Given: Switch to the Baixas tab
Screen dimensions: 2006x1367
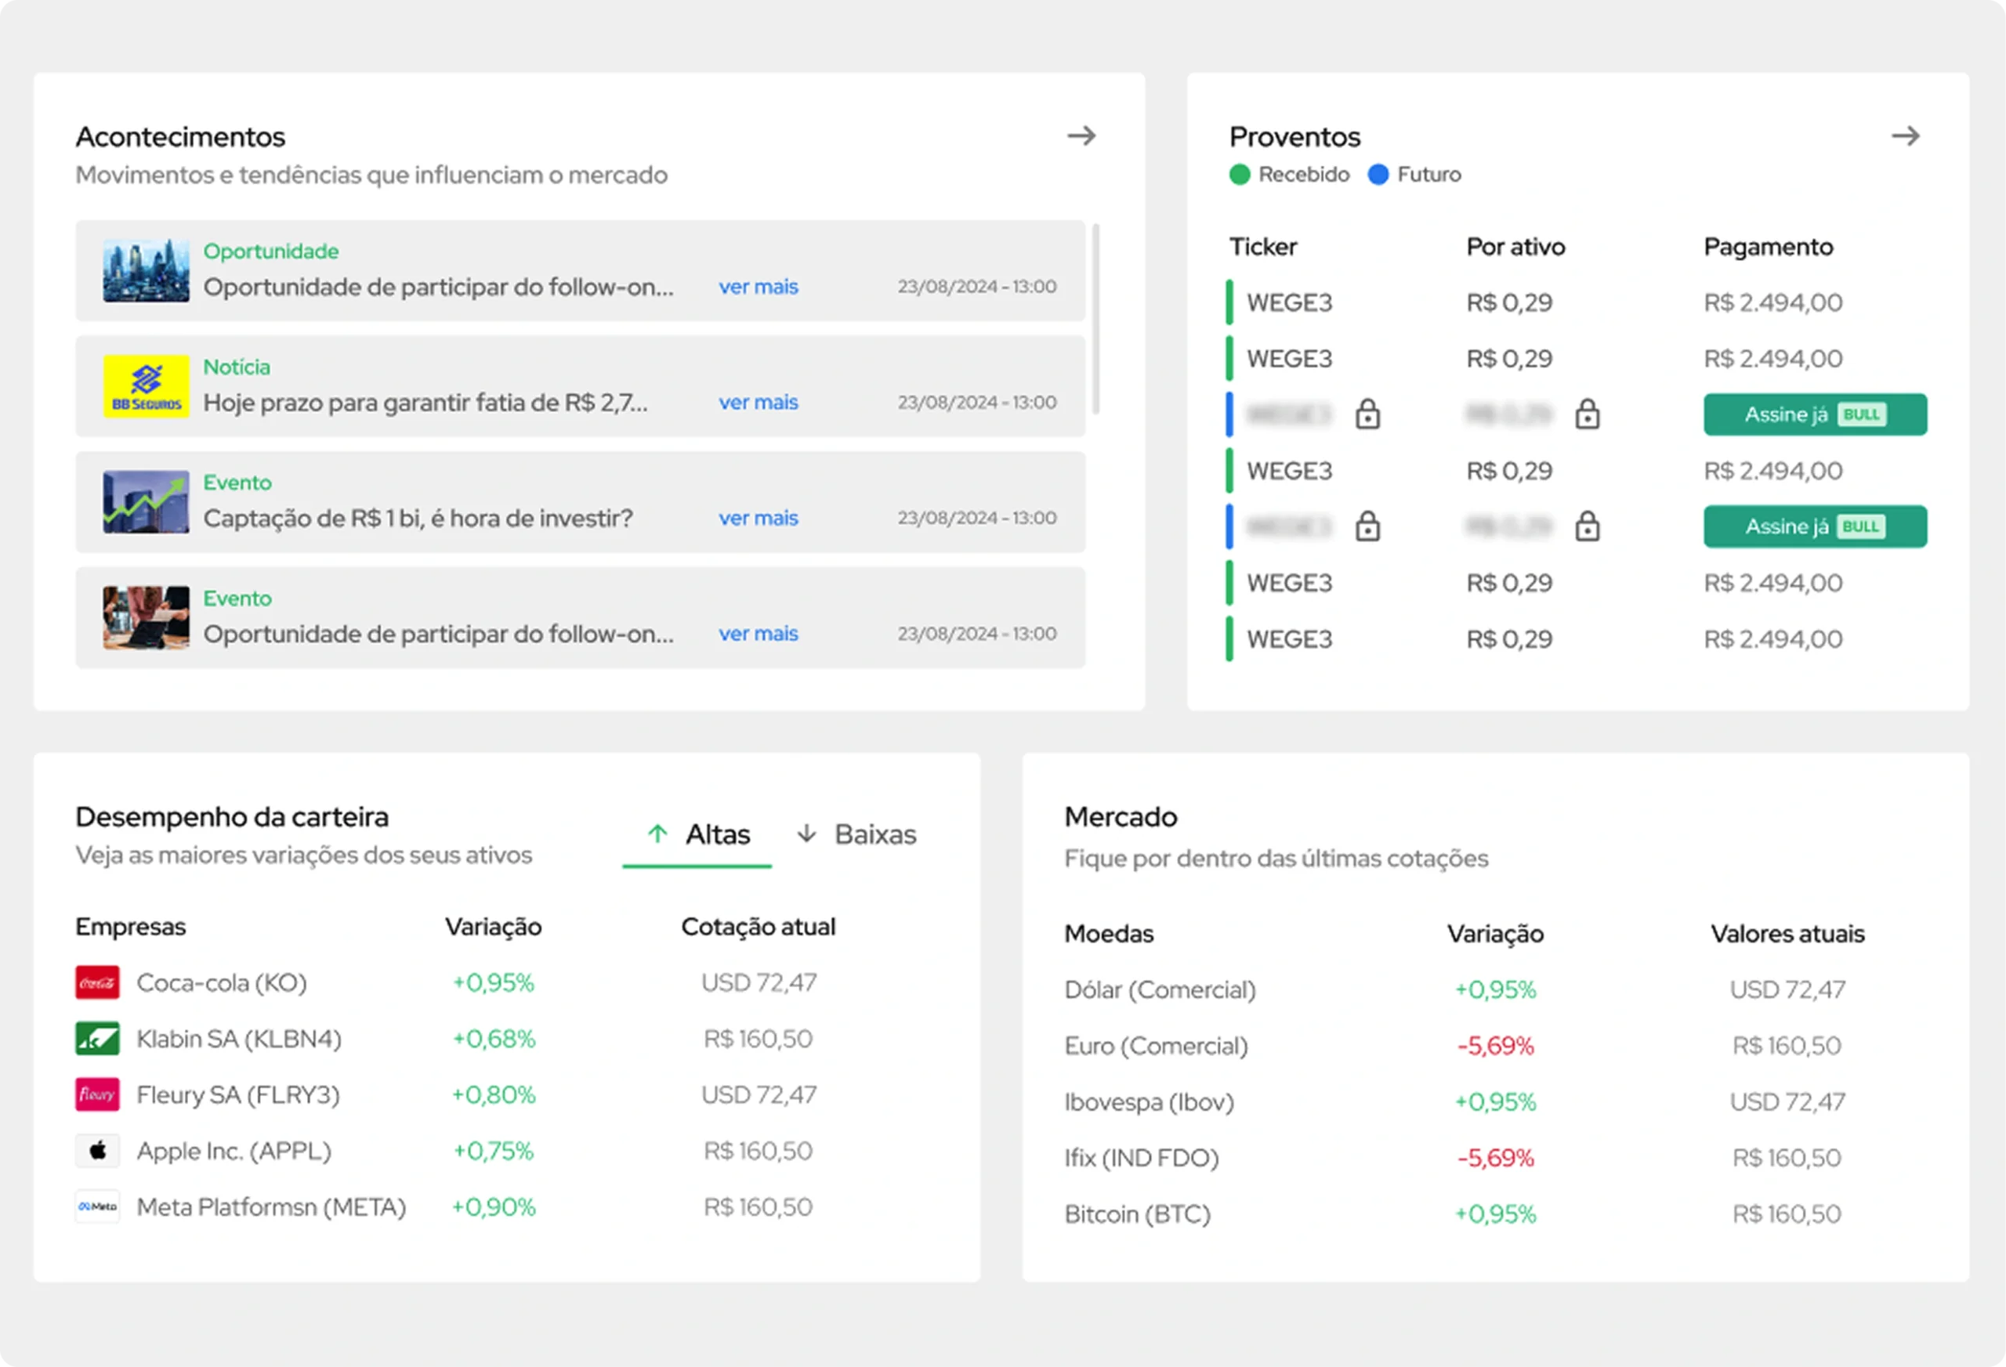Looking at the screenshot, I should pos(874,834).
